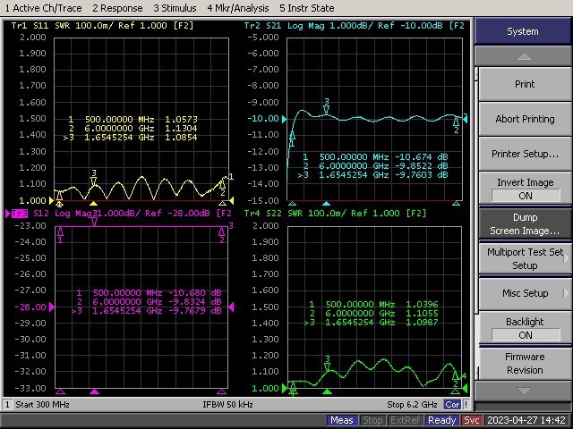The width and height of the screenshot is (573, 429).
Task: Click filled green marker 3 triangle on Tr4 axis
Action: [328, 391]
